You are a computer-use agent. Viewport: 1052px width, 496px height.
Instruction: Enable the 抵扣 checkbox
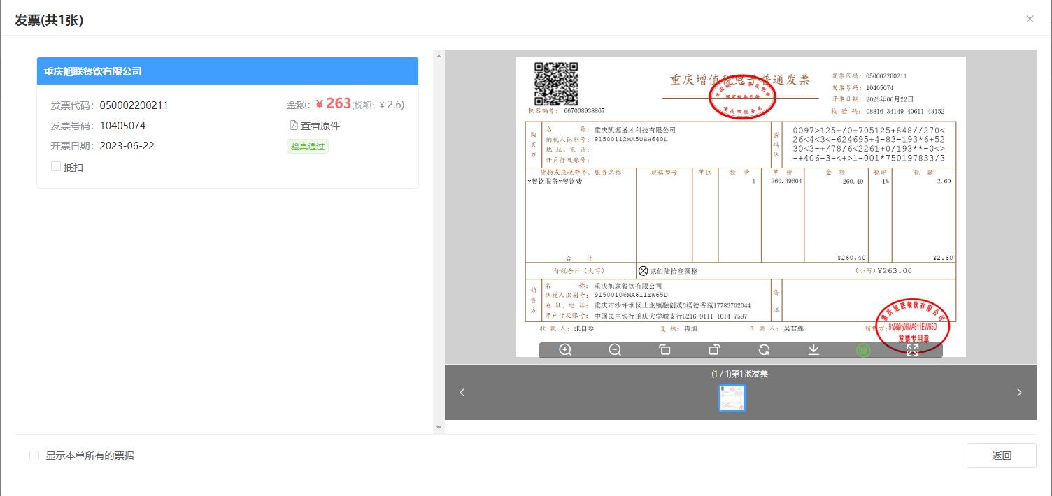tap(56, 167)
